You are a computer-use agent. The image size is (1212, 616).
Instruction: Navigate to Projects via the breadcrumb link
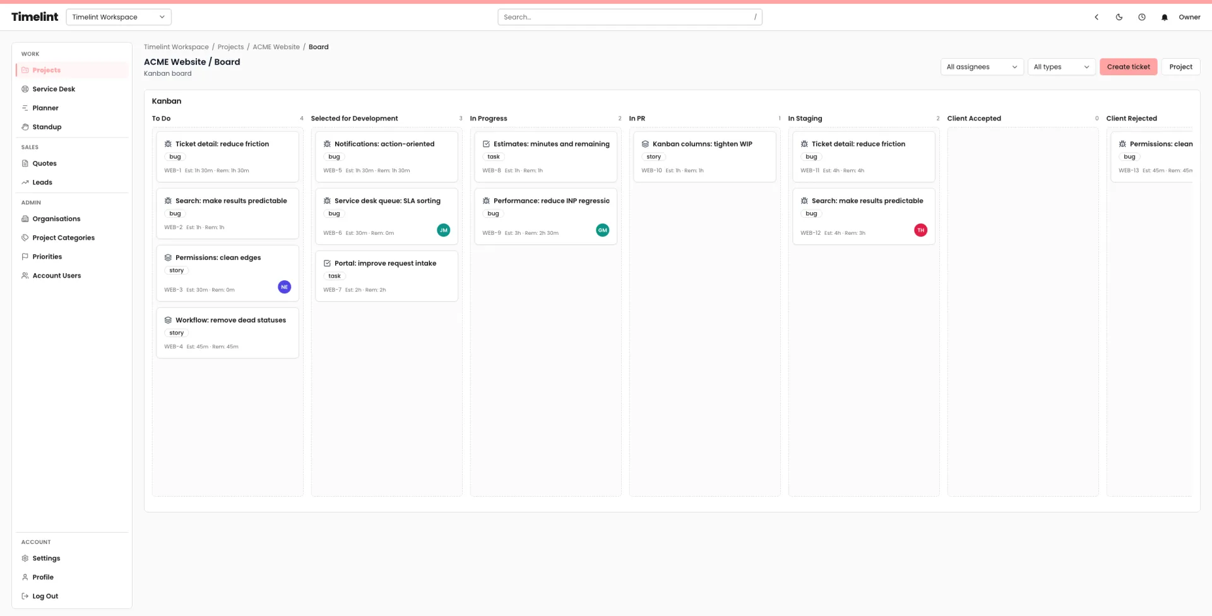(x=230, y=46)
